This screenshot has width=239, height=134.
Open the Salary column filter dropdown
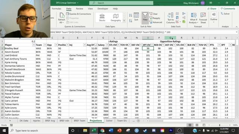107,45
